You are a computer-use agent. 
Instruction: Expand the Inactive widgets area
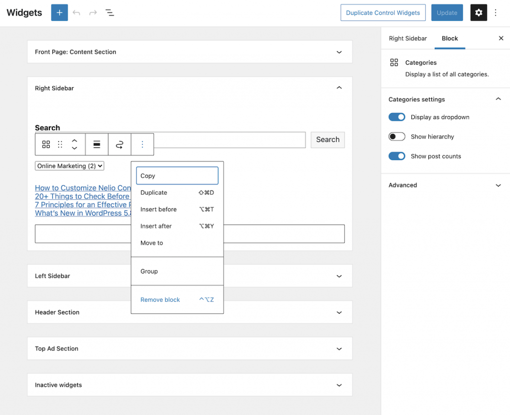pos(190,385)
